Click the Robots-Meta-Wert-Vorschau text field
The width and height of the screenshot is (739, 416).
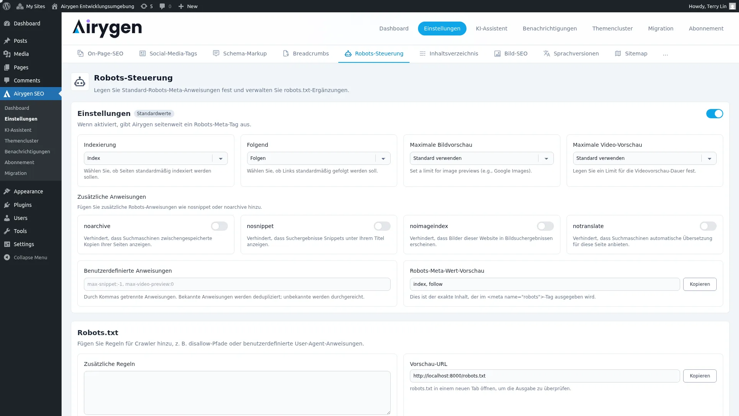pos(545,284)
